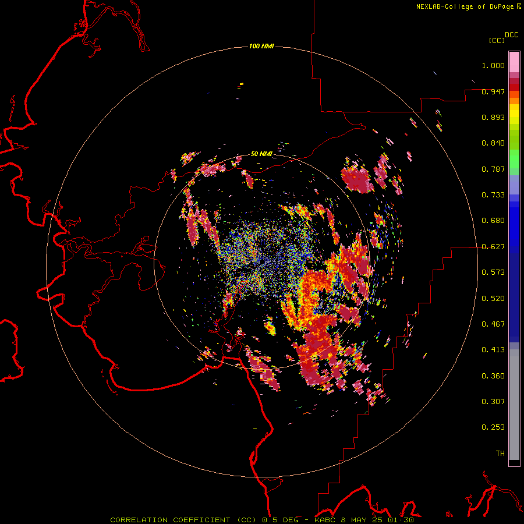
Task: Click the 0.360 scale value
Action: point(493,376)
